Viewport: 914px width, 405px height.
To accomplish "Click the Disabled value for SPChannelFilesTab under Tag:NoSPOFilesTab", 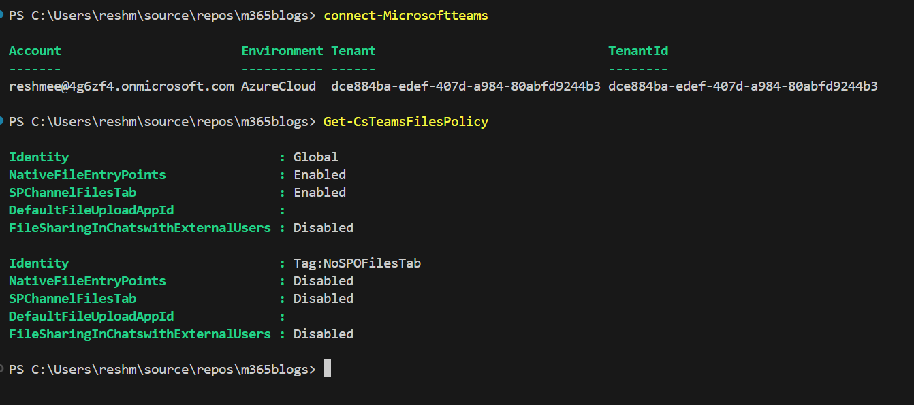I will [324, 299].
